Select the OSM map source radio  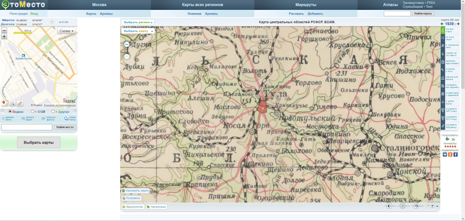coord(32,112)
